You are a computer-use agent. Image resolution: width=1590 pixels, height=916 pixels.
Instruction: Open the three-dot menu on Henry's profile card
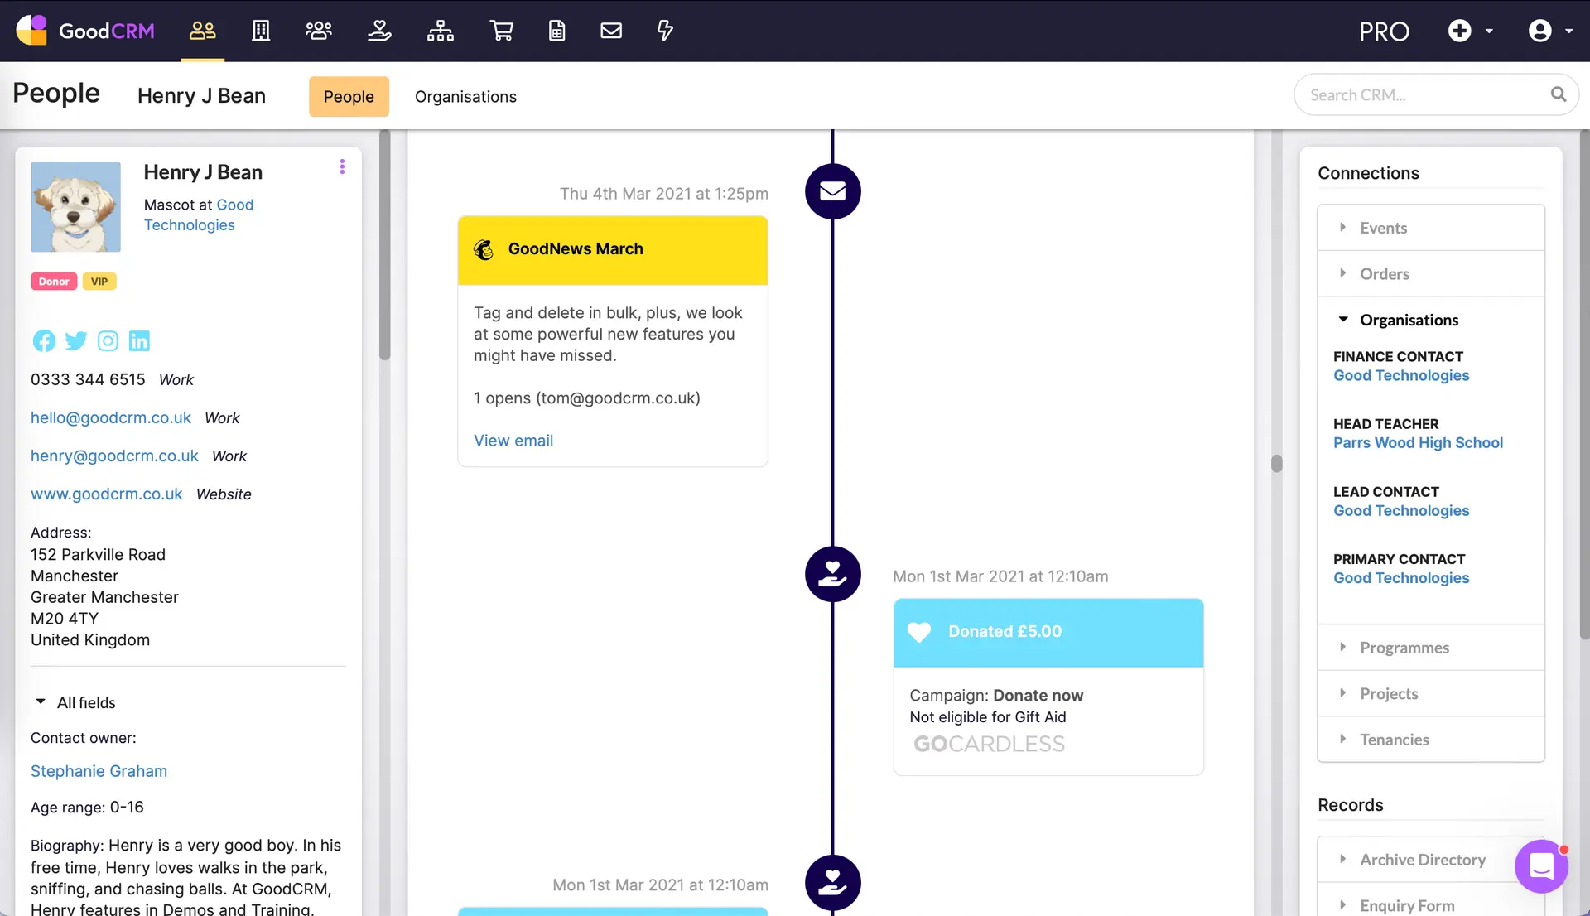(x=342, y=166)
